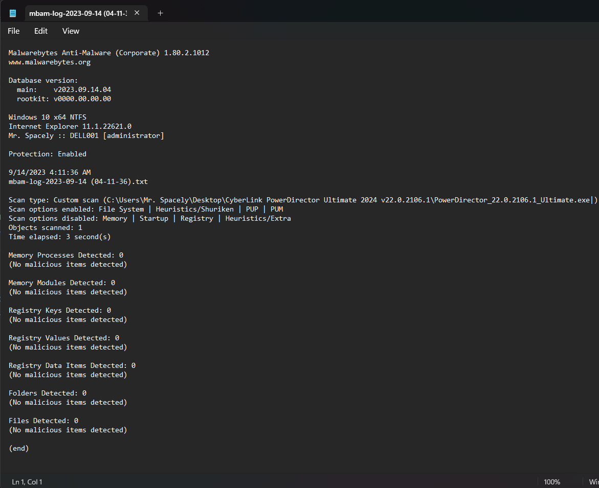Click 'Folders Detected: 0' line
Viewport: 599px width, 488px height.
click(48, 393)
